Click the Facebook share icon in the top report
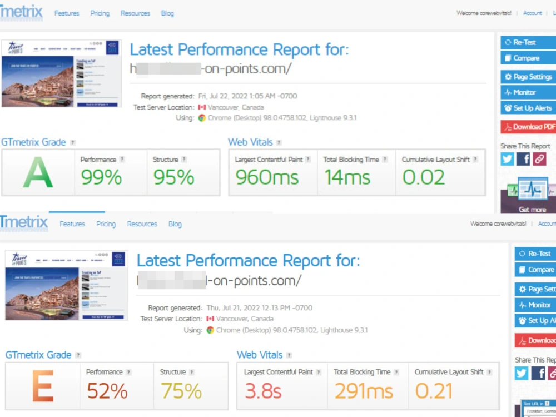 coord(523,159)
